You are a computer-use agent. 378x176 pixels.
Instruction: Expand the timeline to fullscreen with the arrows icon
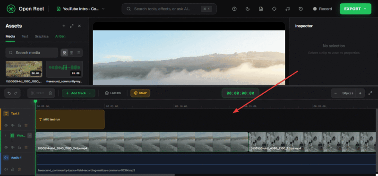tap(370, 93)
